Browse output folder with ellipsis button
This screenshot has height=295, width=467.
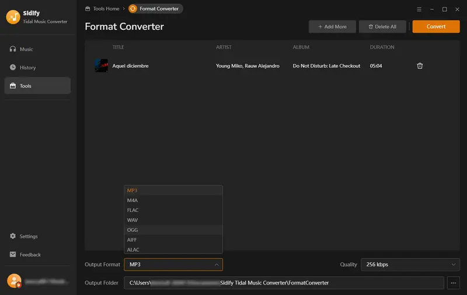pyautogui.click(x=454, y=283)
